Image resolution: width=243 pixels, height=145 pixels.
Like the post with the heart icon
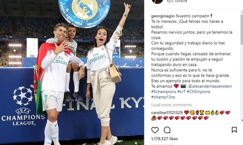[x=155, y=130]
